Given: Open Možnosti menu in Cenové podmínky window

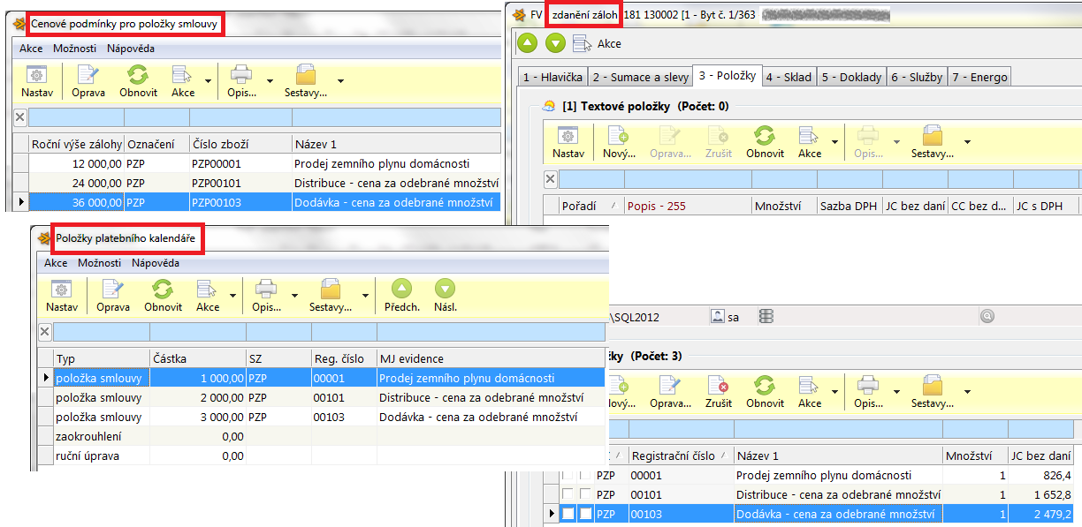Looking at the screenshot, I should [75, 49].
